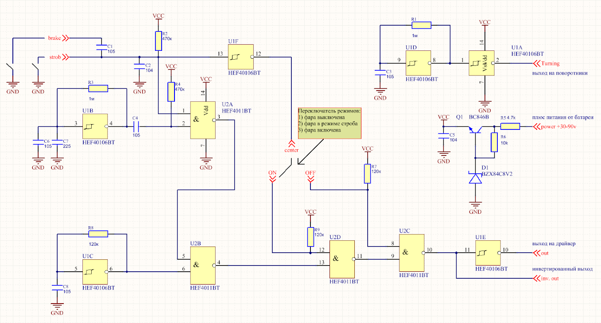The image size is (601, 323).
Task: Select resistor R5 symbol
Action: tap(510, 126)
